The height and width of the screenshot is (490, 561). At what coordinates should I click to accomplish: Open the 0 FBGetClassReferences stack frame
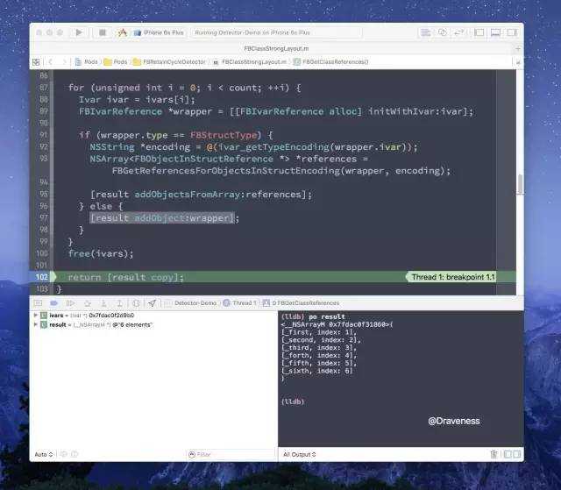302,303
